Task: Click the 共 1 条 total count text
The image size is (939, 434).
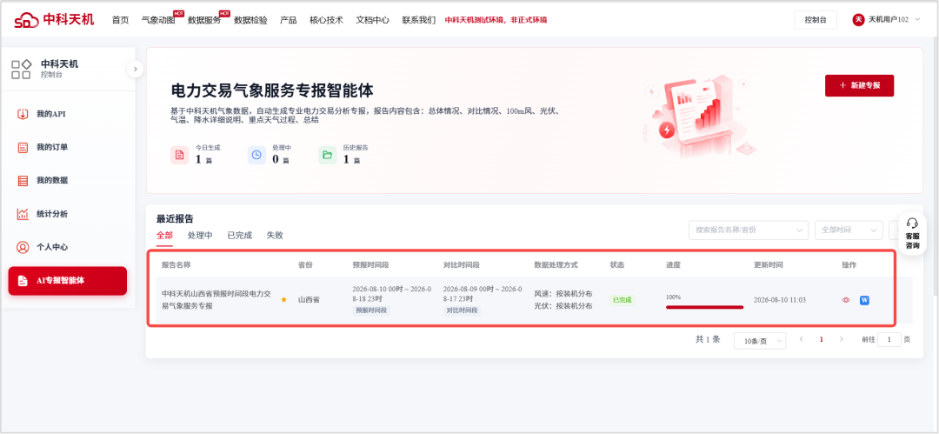Action: pyautogui.click(x=708, y=339)
